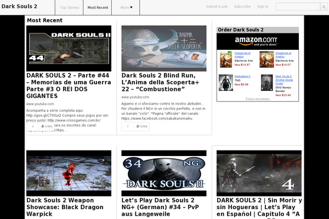Open Kingdoms of Amalur $14.07 link
The width and height of the screenshot is (329, 219).
[x=283, y=55]
